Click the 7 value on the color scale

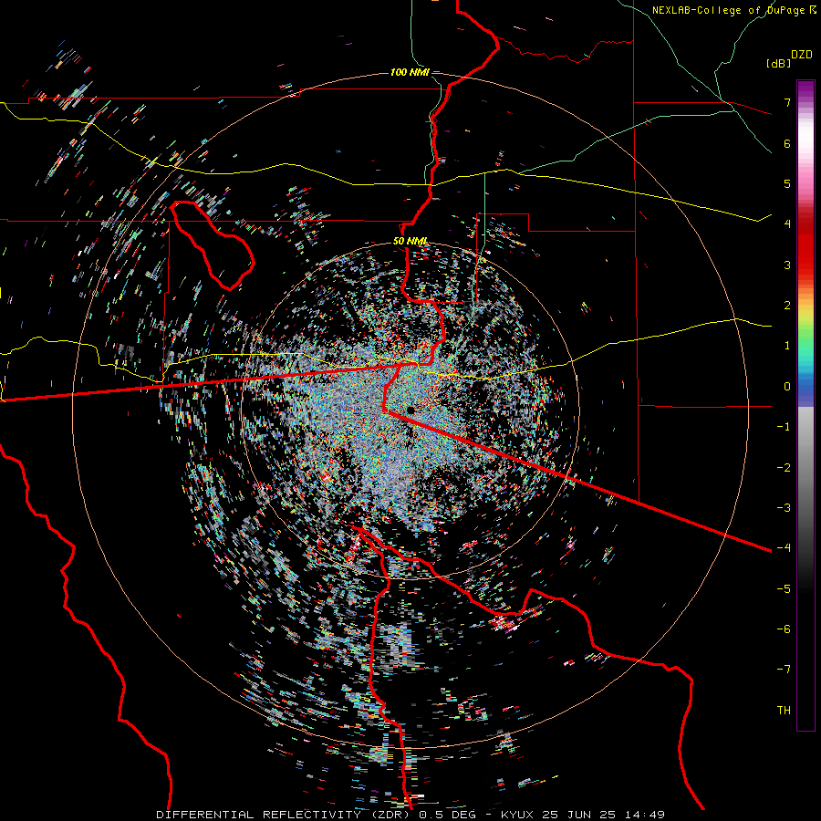787,102
